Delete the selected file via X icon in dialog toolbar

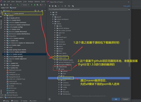click(x=65, y=6)
